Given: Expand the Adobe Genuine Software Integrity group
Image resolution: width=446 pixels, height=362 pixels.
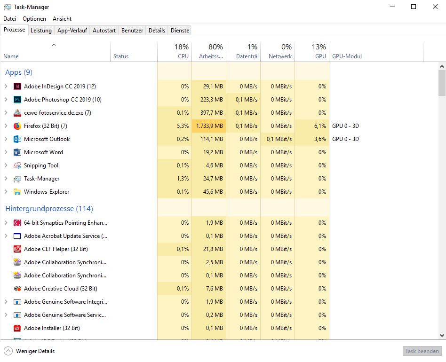Looking at the screenshot, I should pos(6,301).
